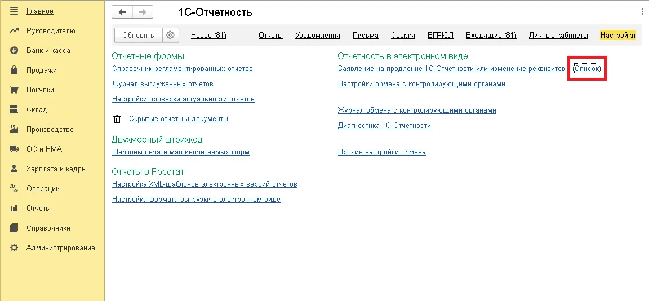The image size is (649, 301).
Task: Click the ОС и НМА truck icon
Action: pyautogui.click(x=14, y=149)
